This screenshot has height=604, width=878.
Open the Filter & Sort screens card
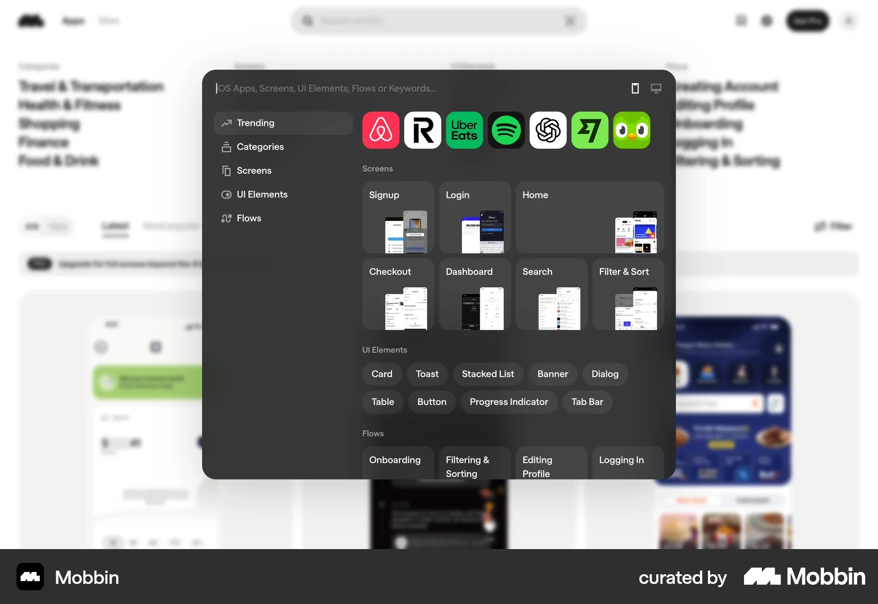628,294
